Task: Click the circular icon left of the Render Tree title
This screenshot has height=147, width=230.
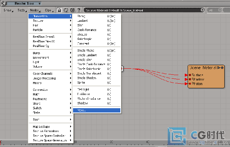Action: click(4, 3)
